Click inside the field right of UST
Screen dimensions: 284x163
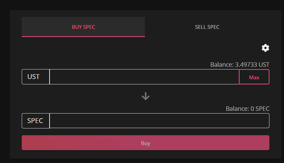(x=144, y=77)
